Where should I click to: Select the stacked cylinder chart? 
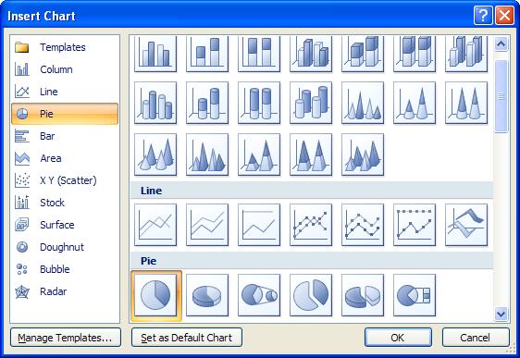pyautogui.click(x=207, y=103)
